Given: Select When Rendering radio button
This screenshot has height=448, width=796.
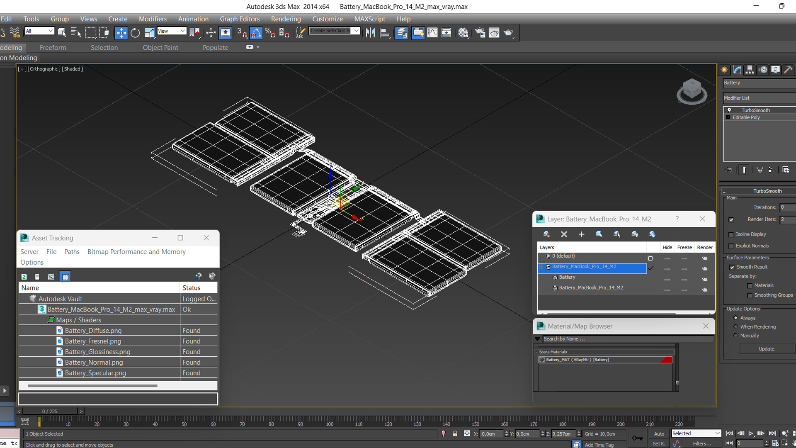Looking at the screenshot, I should 735,326.
